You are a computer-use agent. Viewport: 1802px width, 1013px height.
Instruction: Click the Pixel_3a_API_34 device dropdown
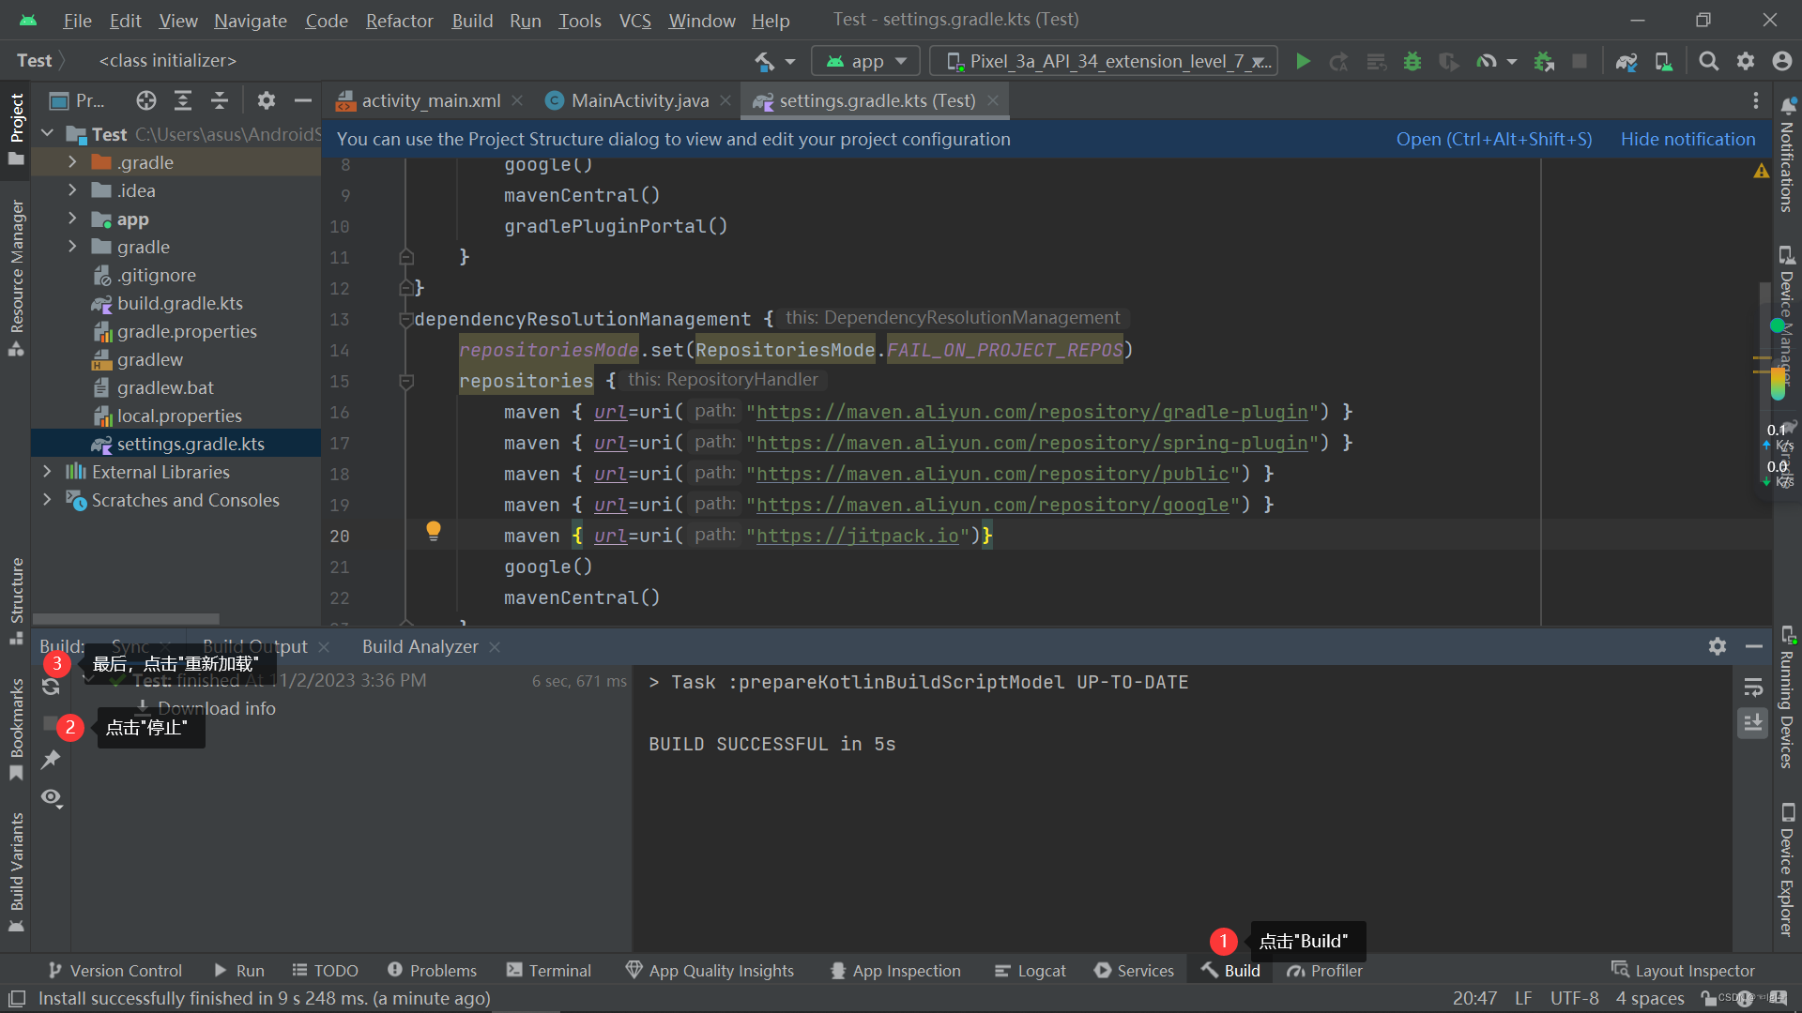pos(1107,59)
